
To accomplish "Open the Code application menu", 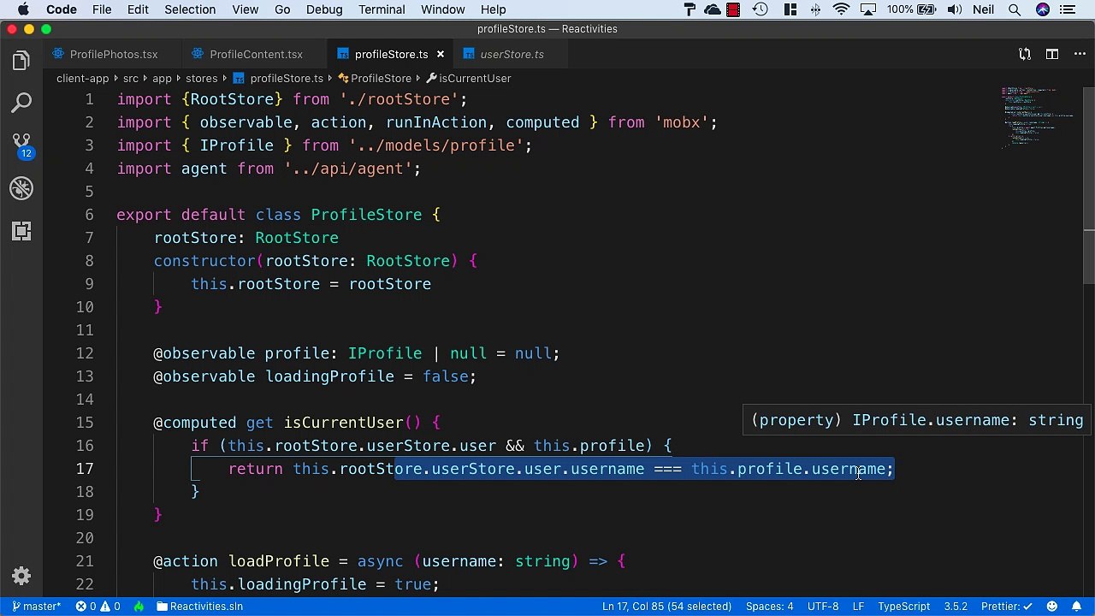I will pyautogui.click(x=62, y=9).
